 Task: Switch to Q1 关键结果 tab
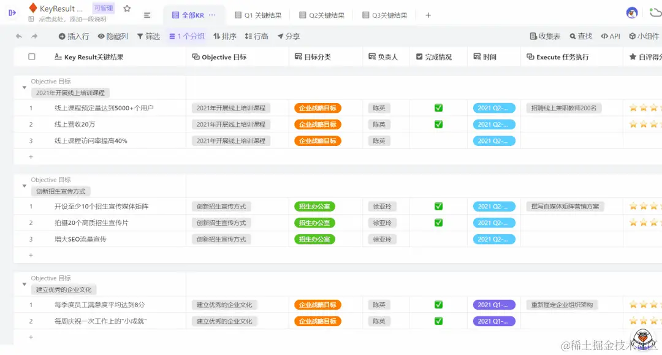tap(258, 15)
